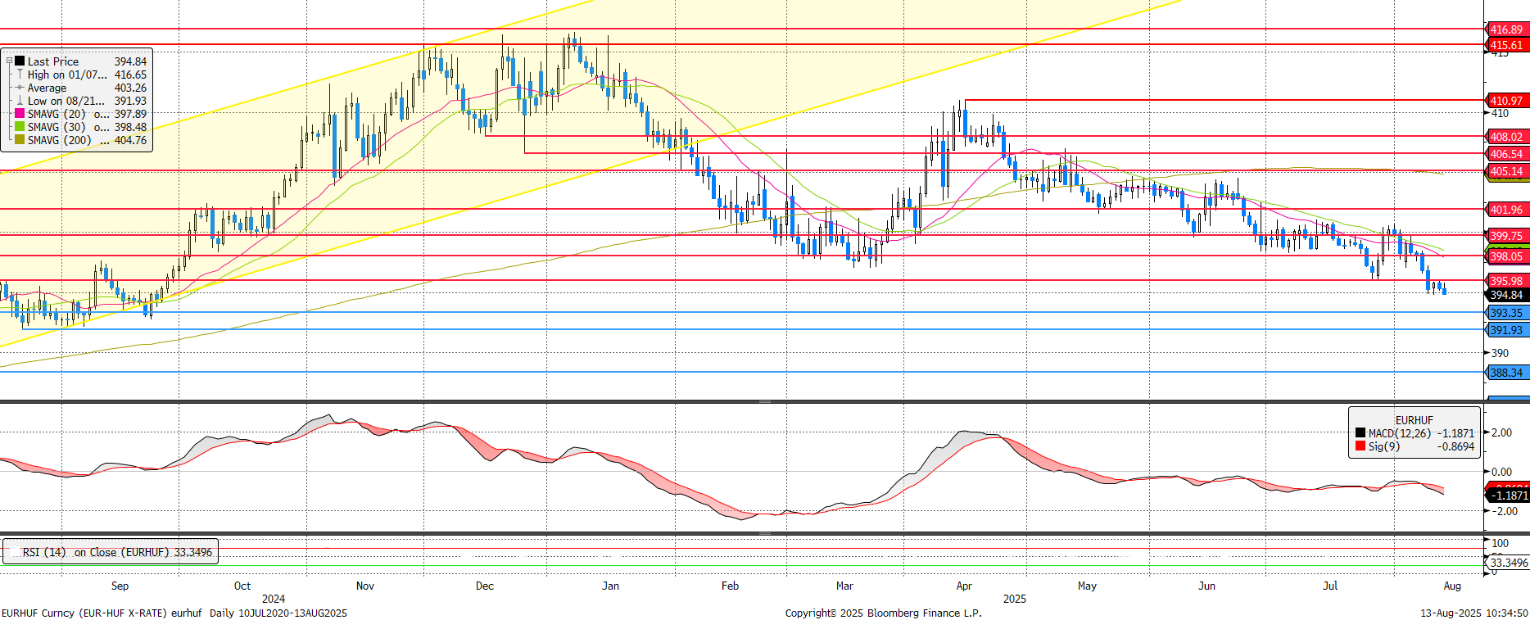The width and height of the screenshot is (1530, 620).
Task: Select the 410.97 red price tag
Action: [x=1507, y=101]
